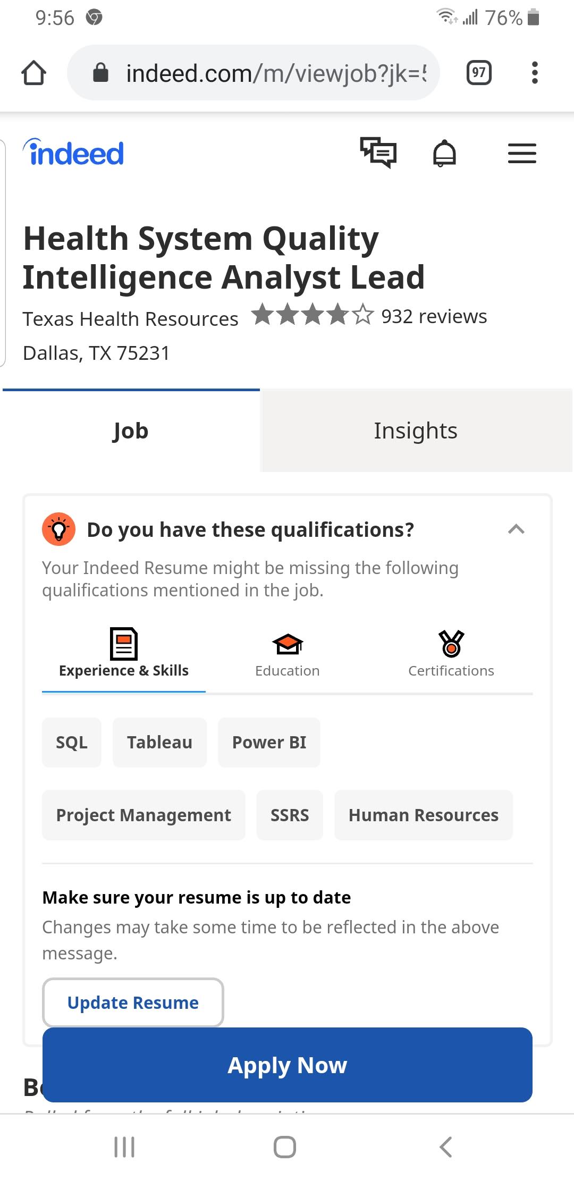Open Chrome's three-dot overflow menu
The width and height of the screenshot is (574, 1180).
click(x=535, y=73)
